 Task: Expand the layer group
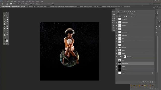coord(118,48)
